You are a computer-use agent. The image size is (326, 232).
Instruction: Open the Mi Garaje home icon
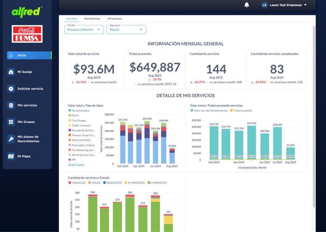[11, 72]
